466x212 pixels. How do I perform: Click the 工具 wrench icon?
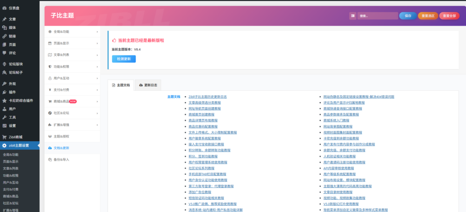point(4,117)
